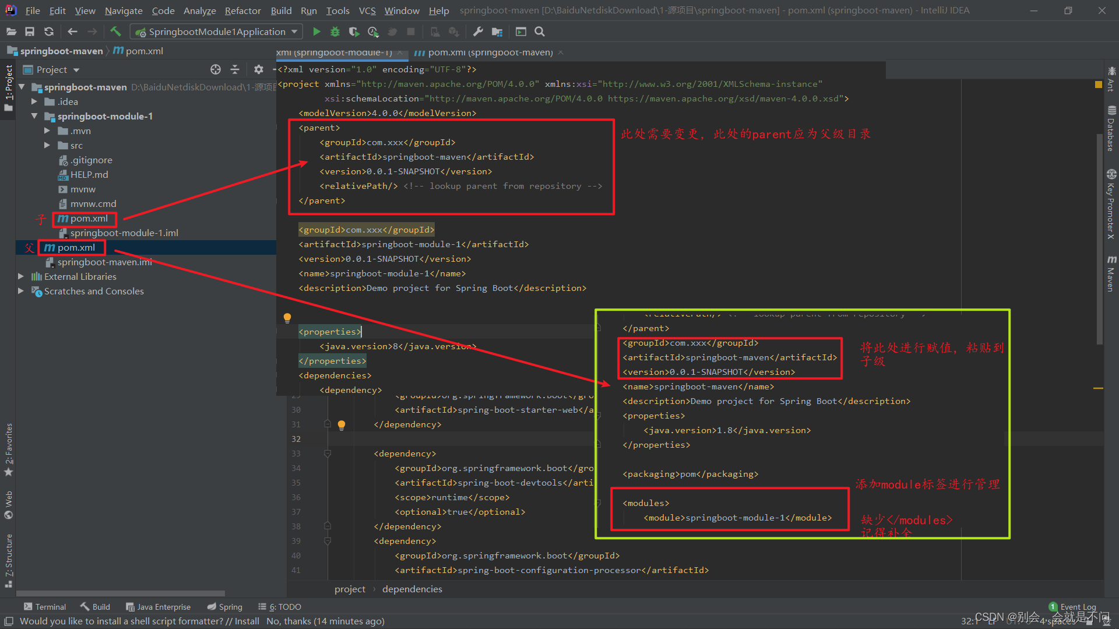
Task: Close the pom.xml (springboot-module-1) tab
Action: [x=400, y=52]
